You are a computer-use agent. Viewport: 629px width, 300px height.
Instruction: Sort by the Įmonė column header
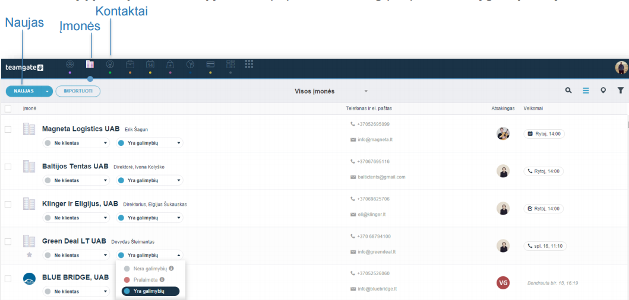[x=30, y=108]
